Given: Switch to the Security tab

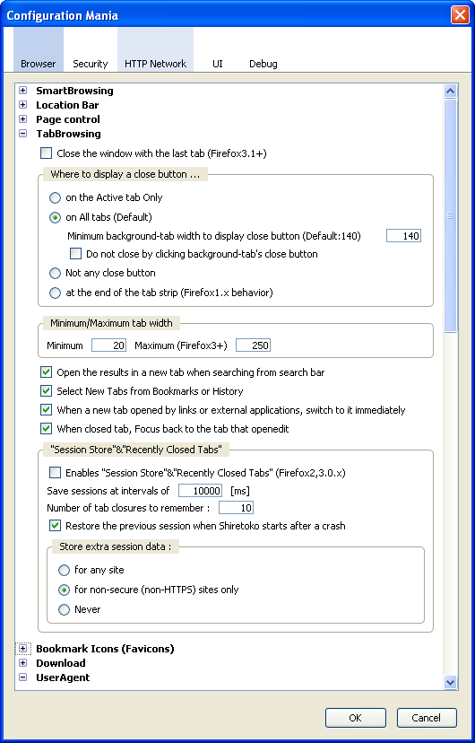Looking at the screenshot, I should [90, 64].
